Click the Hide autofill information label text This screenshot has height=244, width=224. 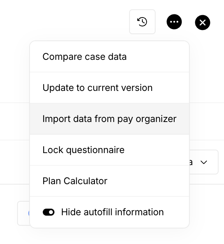[x=112, y=212]
